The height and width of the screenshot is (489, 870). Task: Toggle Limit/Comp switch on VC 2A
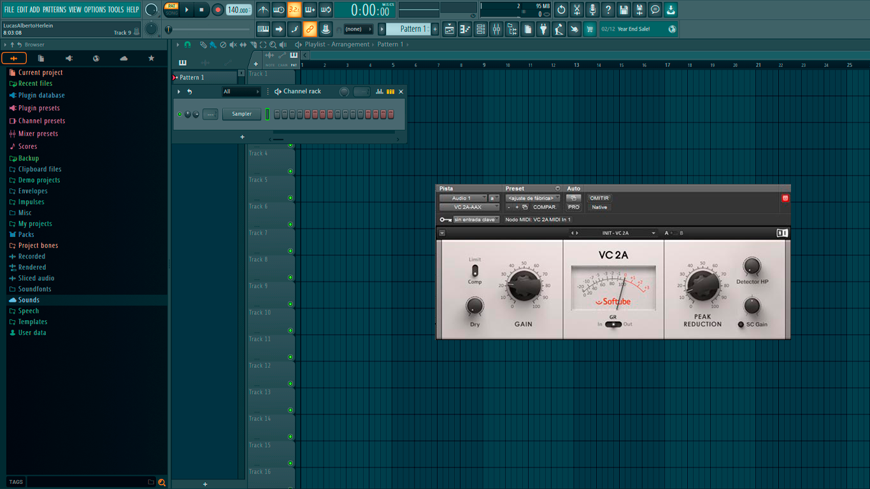pos(474,271)
